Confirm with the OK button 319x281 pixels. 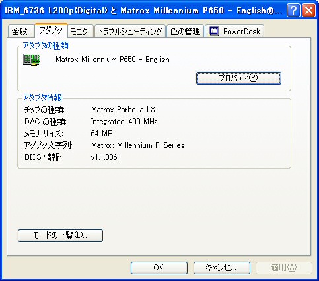(159, 268)
